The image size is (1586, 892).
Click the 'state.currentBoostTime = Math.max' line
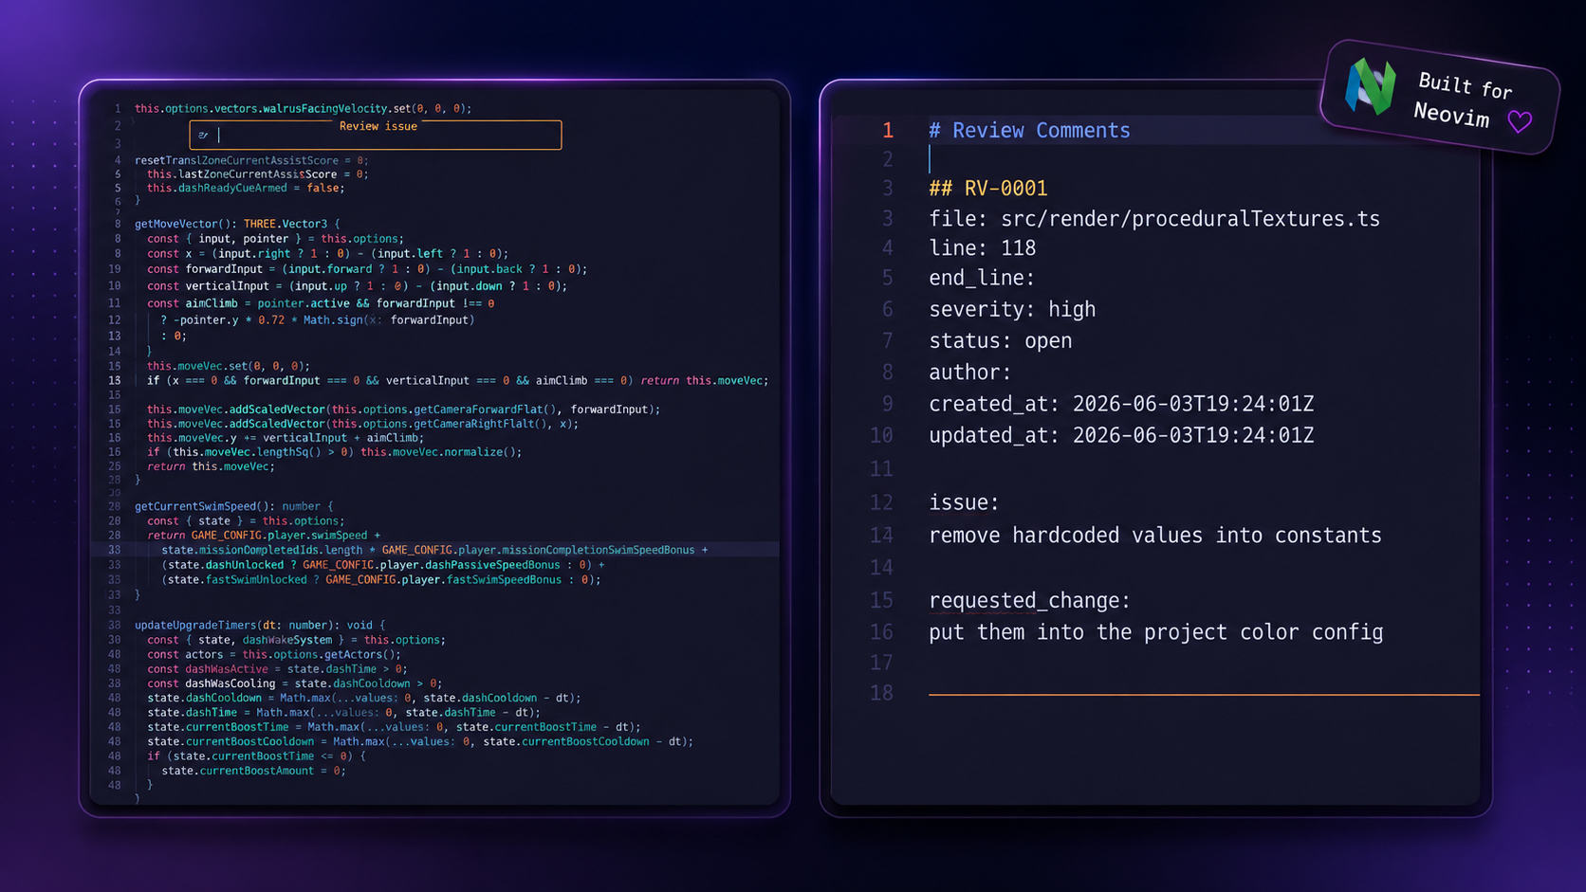[x=394, y=727]
